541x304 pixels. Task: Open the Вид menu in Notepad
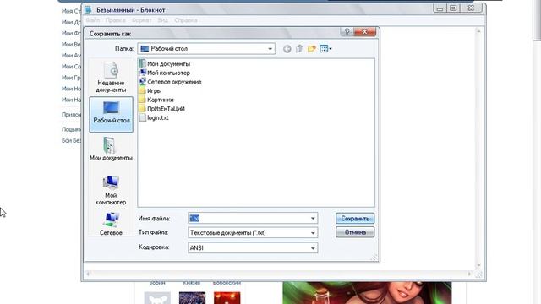[162, 20]
